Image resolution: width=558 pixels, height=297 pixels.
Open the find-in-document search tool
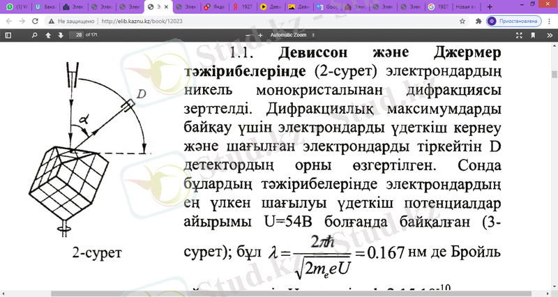click(33, 34)
